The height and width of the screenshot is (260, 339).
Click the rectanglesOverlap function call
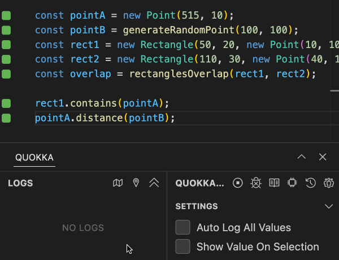click(x=179, y=74)
